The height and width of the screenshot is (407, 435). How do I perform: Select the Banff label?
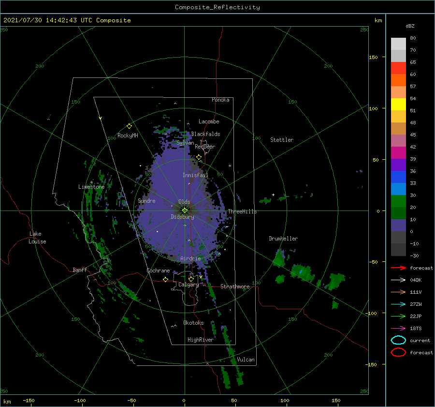(x=80, y=270)
